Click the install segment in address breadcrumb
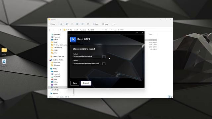This screenshot has height=119, width=212. [x=76, y=30]
